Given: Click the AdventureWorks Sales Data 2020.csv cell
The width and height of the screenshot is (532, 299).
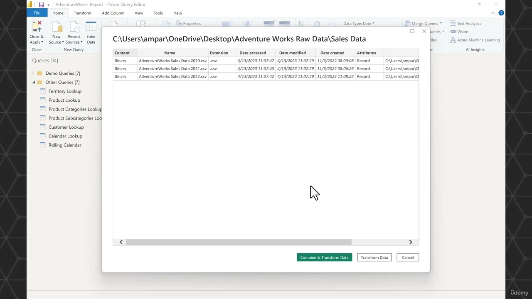Looking at the screenshot, I should coord(172,61).
